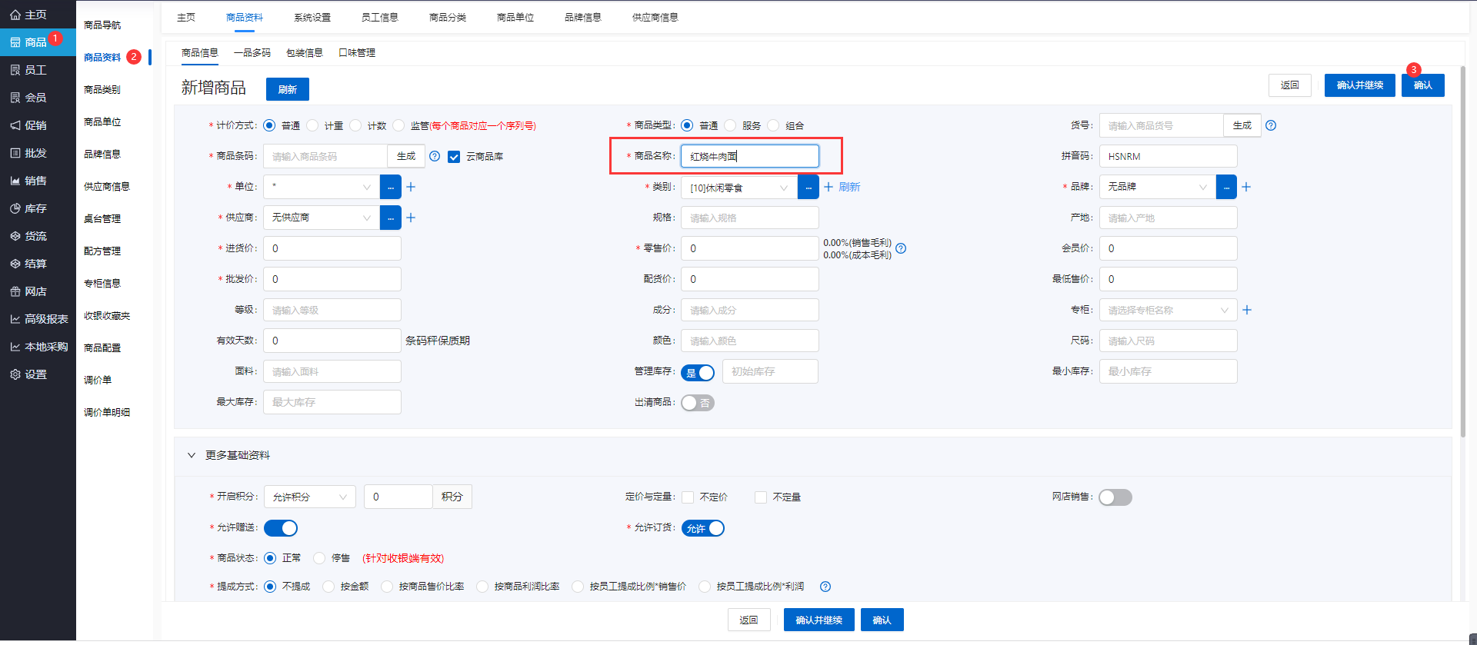Click the right vertical page scrollbar
This screenshot has width=1477, height=645.
tap(1463, 250)
